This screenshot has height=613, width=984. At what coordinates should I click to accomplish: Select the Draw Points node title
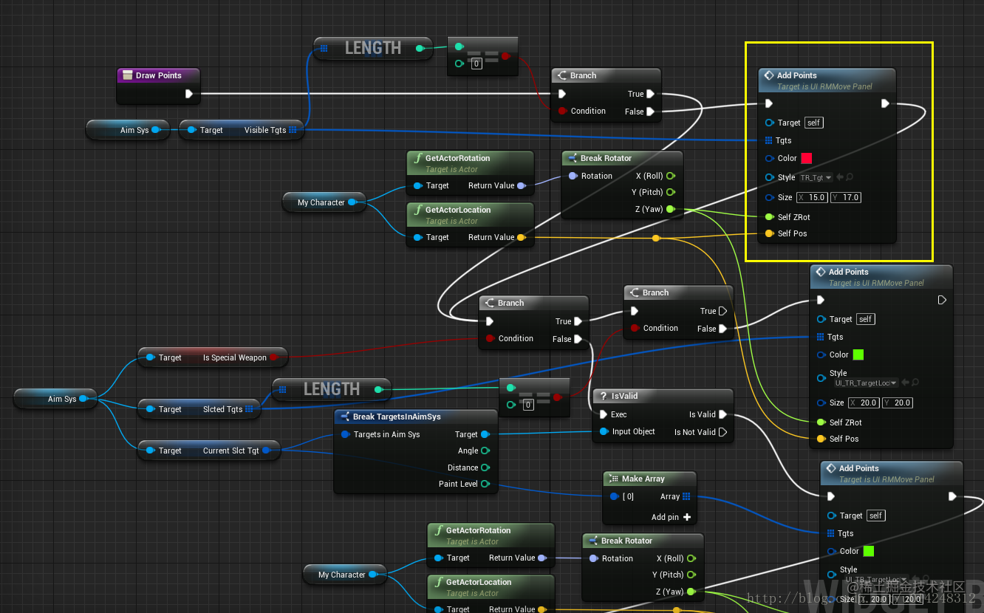[159, 75]
